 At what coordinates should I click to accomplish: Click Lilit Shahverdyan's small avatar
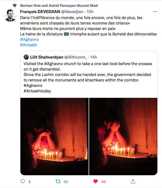[x=26, y=57]
